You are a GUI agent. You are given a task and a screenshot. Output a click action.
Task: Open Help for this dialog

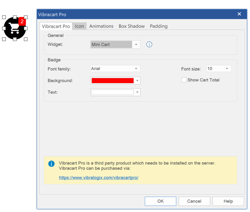[x=228, y=201]
